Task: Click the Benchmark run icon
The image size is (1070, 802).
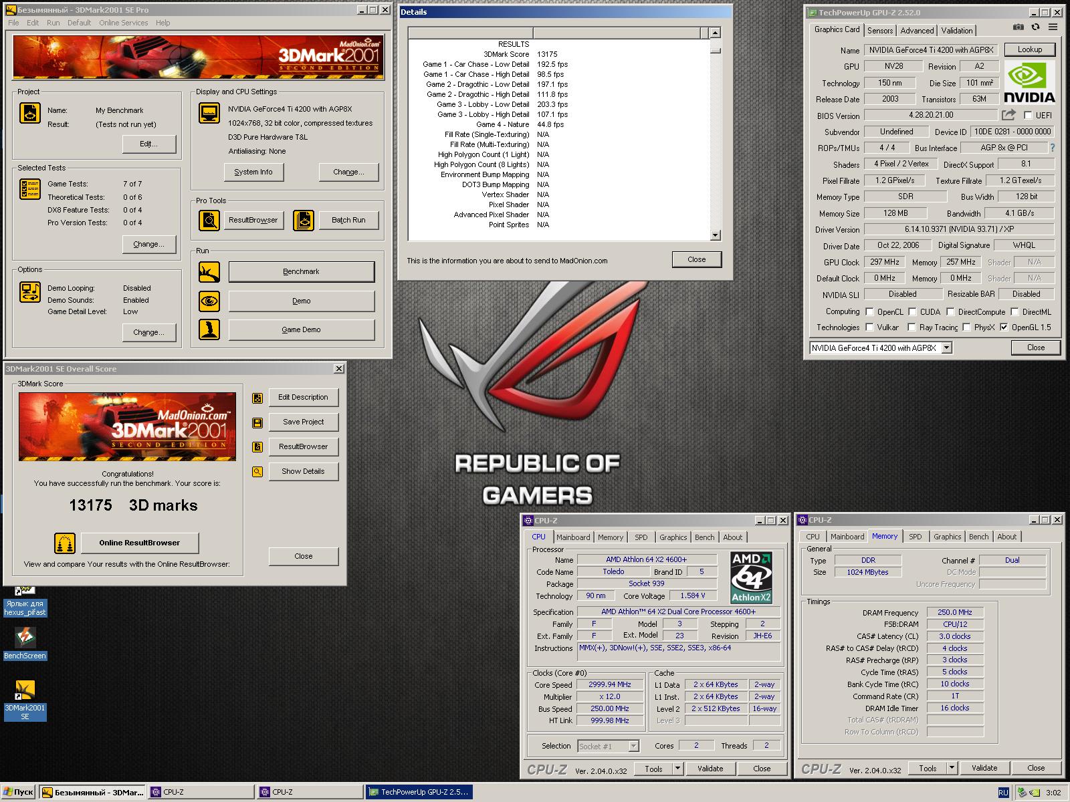Action: (209, 272)
